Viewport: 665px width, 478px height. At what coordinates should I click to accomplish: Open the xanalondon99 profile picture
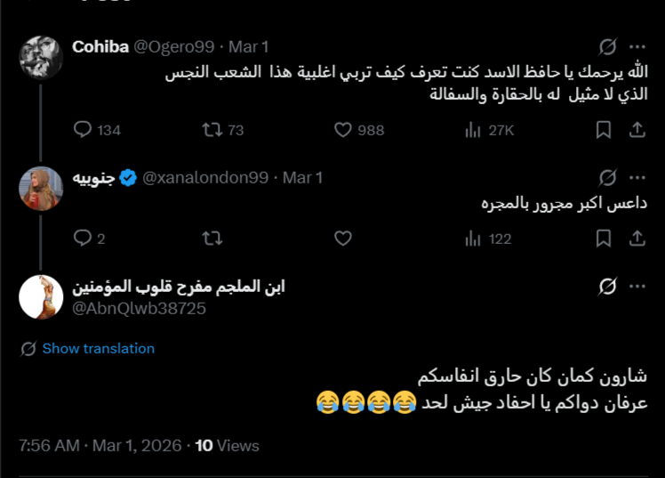[x=41, y=188]
